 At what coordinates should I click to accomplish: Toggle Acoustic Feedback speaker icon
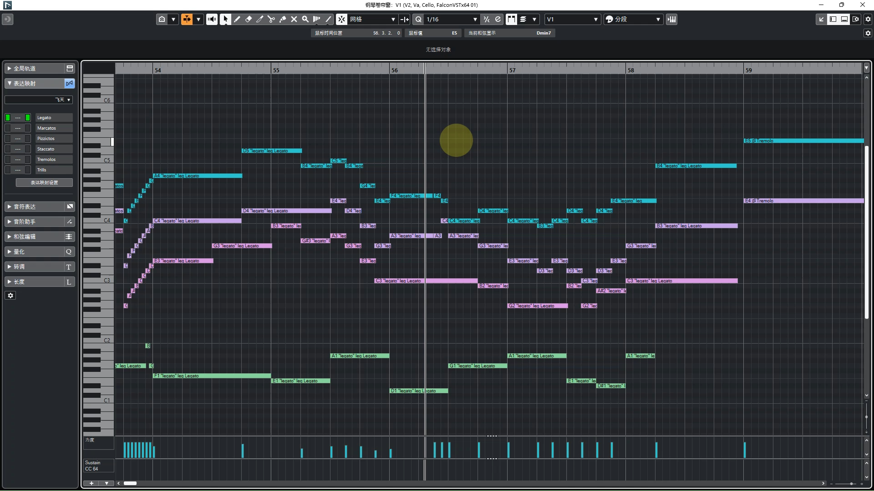tap(212, 19)
